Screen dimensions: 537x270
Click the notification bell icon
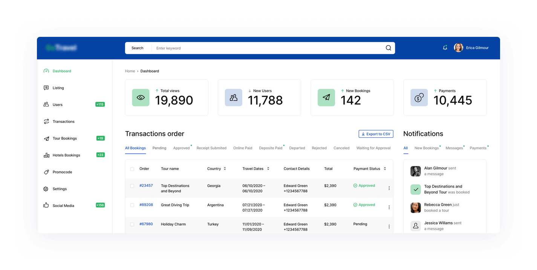point(445,48)
